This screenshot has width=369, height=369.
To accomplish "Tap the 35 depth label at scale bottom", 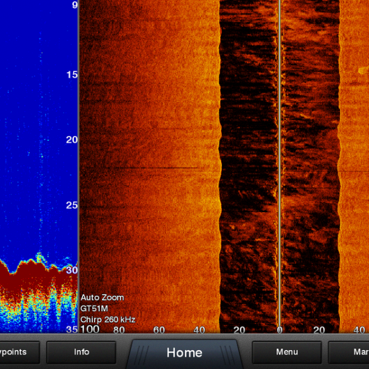I will 72,328.
